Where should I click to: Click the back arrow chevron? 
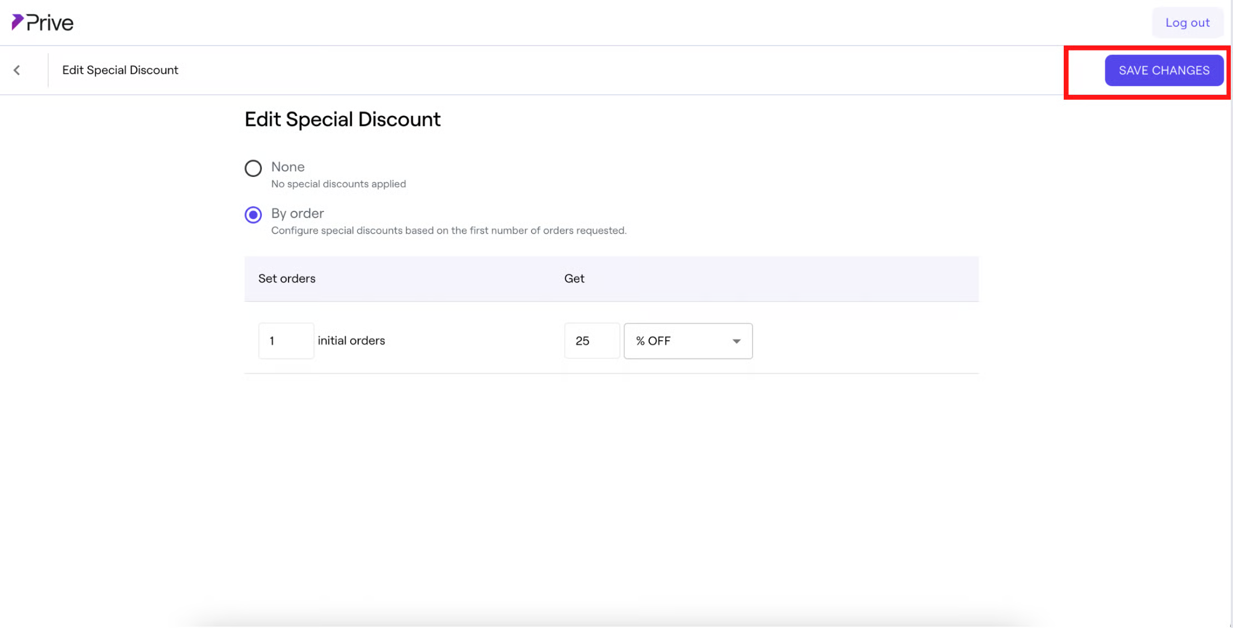pyautogui.click(x=17, y=70)
